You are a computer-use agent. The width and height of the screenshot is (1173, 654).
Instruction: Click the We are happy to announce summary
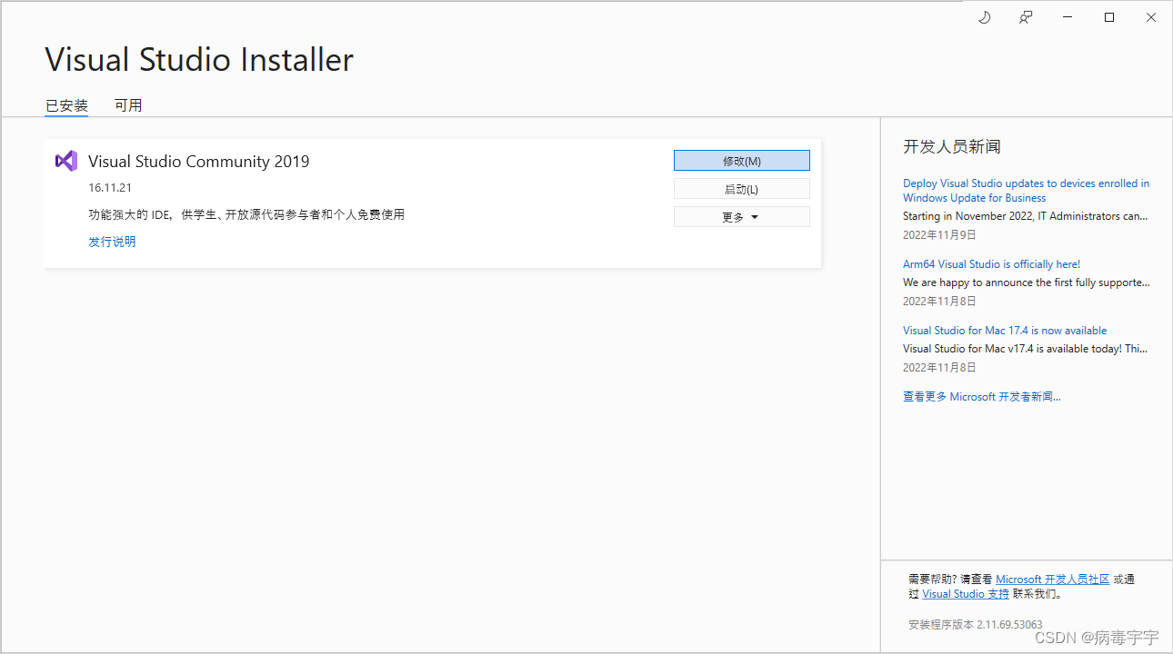click(1027, 282)
